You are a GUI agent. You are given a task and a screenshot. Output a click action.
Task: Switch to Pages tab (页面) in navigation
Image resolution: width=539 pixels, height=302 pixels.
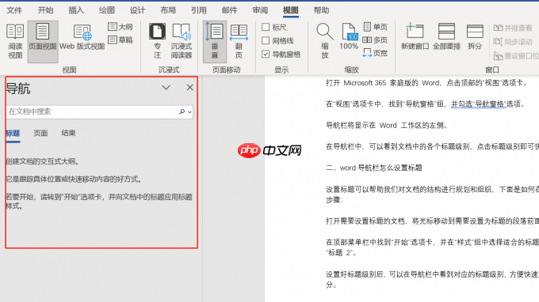pyautogui.click(x=40, y=134)
